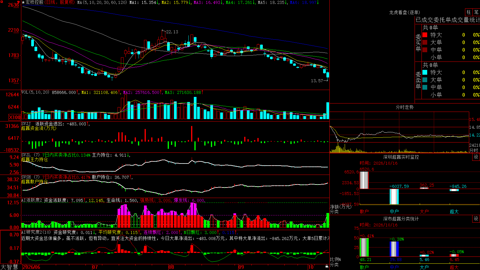Click the 大户 label in 深圳超赢实时监控
Viewport: 480px width, 270px height.
424,211
